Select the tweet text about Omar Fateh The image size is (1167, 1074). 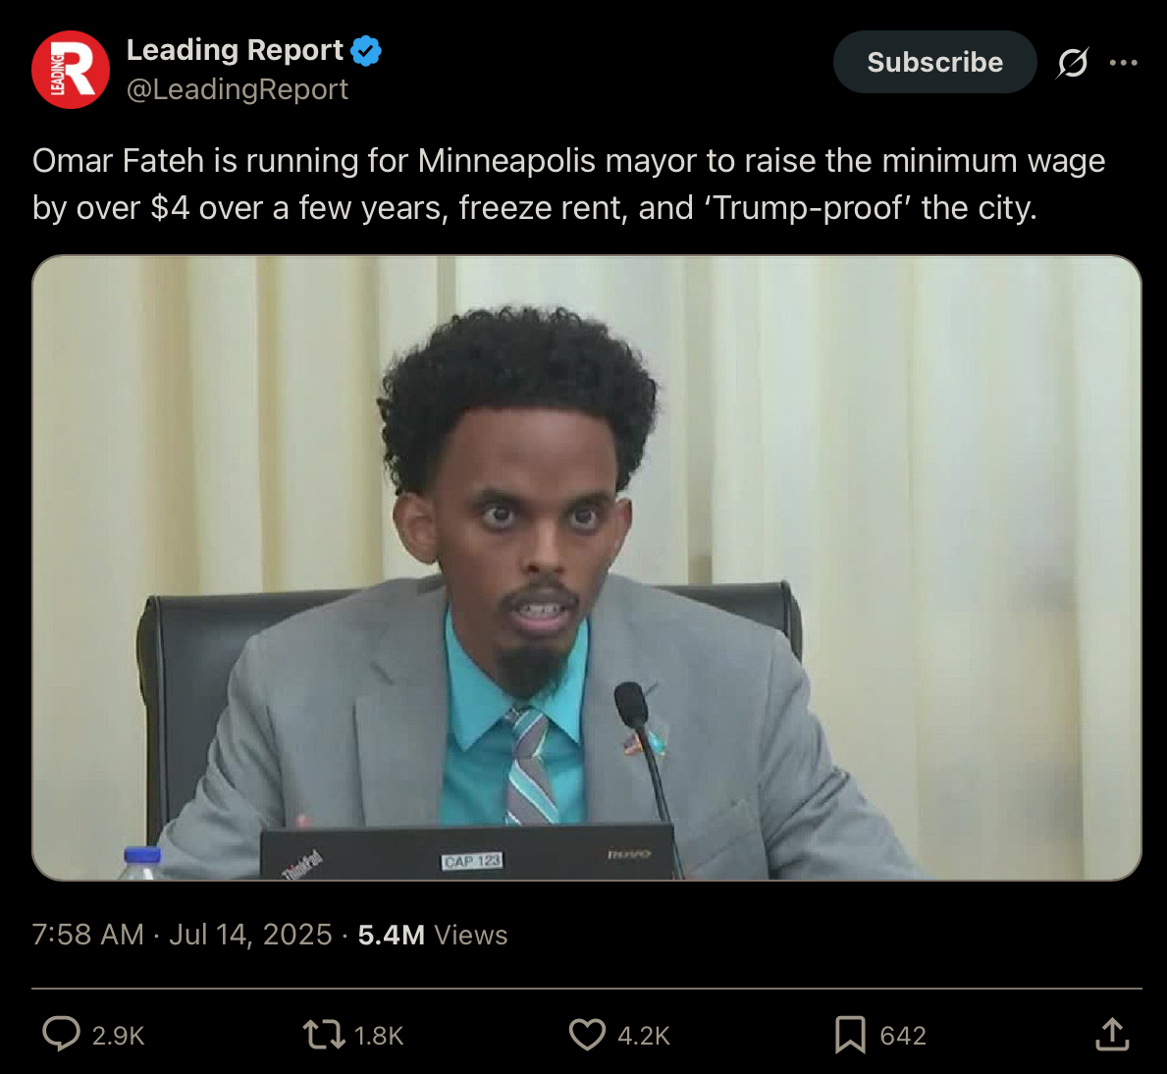[568, 184]
